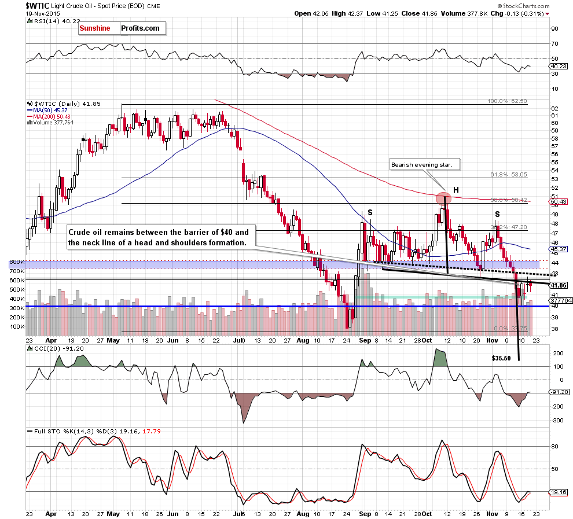
Task: Click the RSI 40.23 axis value tag
Action: click(x=559, y=66)
